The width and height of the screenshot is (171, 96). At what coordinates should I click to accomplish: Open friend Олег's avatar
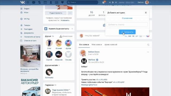tap(49, 43)
